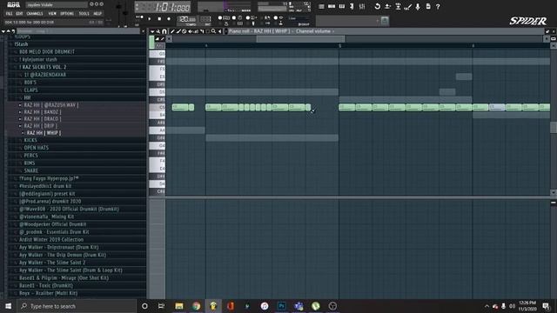Screen dimensions: 557x313
Task: Click the one-click recording microphone icon
Action: click(x=418, y=6)
